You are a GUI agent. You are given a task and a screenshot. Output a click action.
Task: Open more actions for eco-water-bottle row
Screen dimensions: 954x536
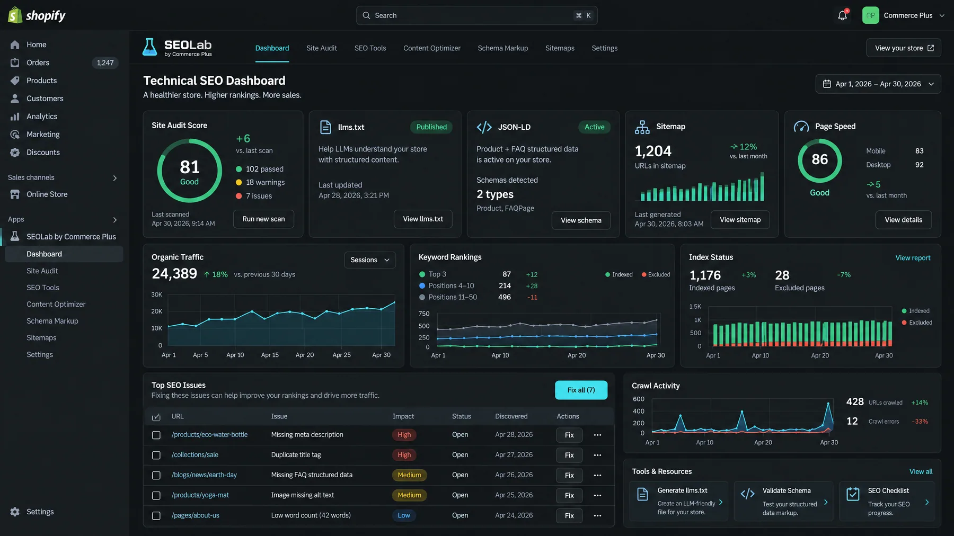[597, 435]
